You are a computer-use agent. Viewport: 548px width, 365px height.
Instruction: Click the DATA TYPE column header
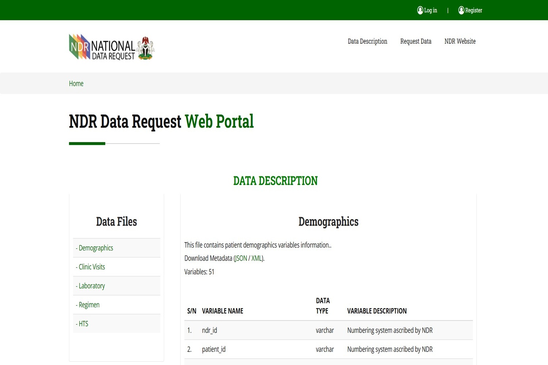coord(323,306)
